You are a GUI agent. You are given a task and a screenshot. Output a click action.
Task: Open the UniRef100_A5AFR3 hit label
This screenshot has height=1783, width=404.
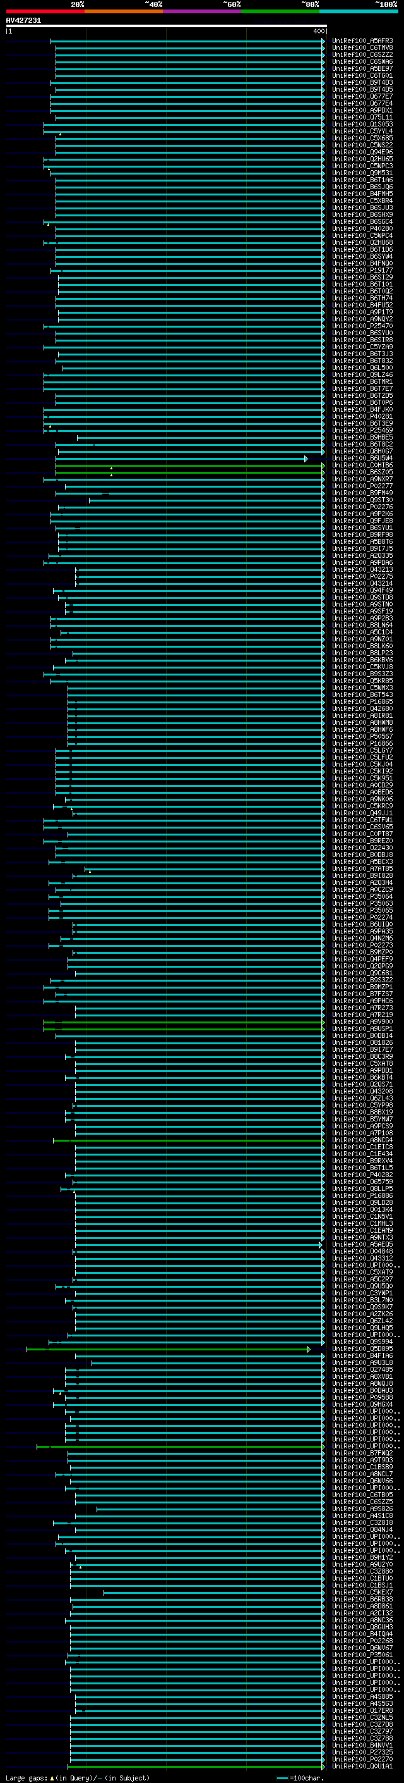[362, 41]
